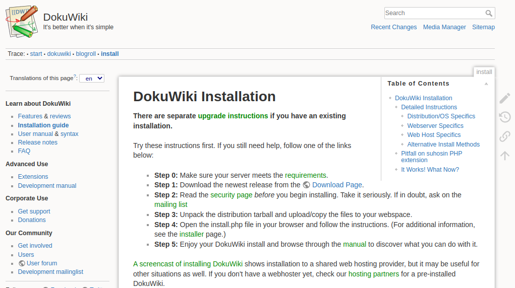Open Donations sidebar link
Viewport: 515px width, 288px height.
pyautogui.click(x=32, y=220)
